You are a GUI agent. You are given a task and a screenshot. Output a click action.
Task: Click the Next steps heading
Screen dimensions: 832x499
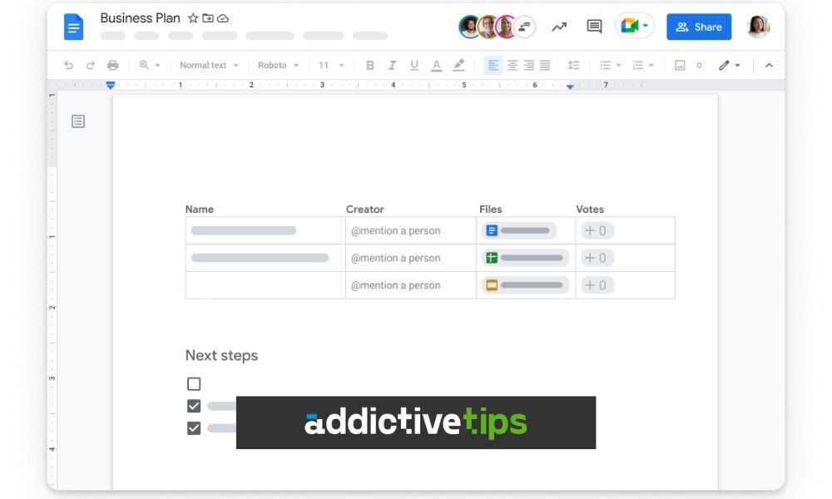coord(221,355)
